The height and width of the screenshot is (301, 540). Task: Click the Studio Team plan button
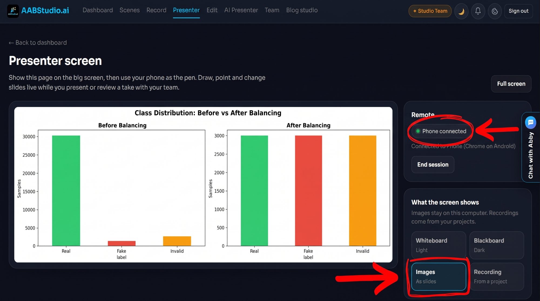tap(430, 11)
